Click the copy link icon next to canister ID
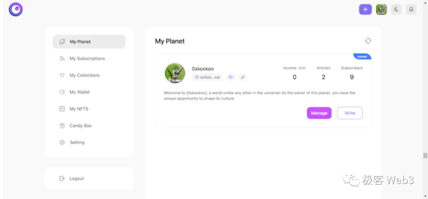The height and width of the screenshot is (199, 428). [243, 77]
